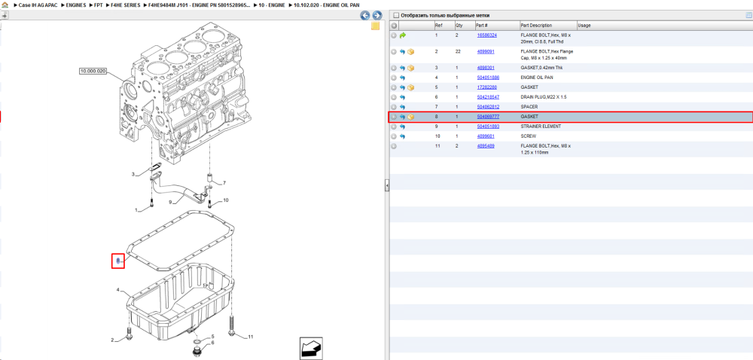Image resolution: width=753 pixels, height=360 pixels.
Task: Collapse the parts panel with divider handle
Action: (386, 185)
